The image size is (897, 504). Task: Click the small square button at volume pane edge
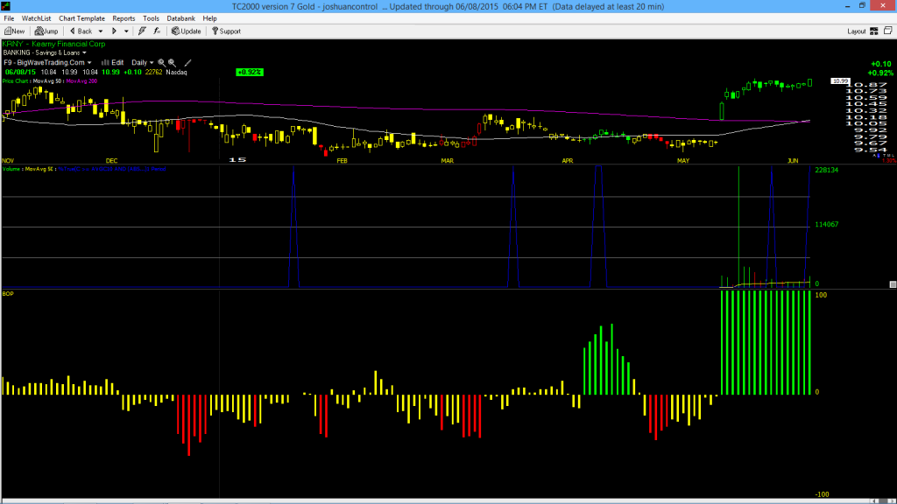pos(893,284)
